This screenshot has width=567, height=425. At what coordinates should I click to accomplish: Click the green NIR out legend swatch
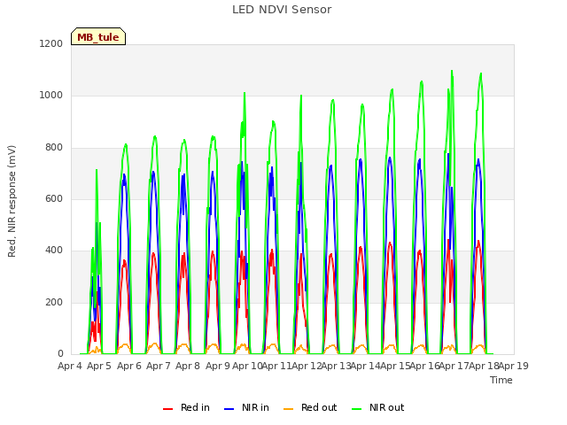[x=356, y=409]
